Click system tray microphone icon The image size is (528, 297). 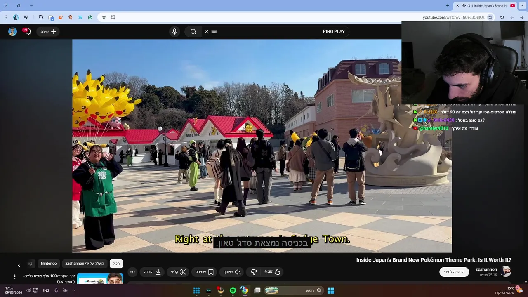click(57, 290)
